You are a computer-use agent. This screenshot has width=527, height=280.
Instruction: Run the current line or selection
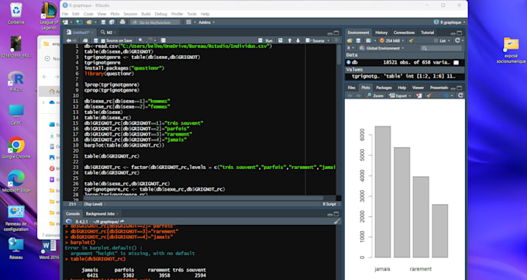pos(266,40)
